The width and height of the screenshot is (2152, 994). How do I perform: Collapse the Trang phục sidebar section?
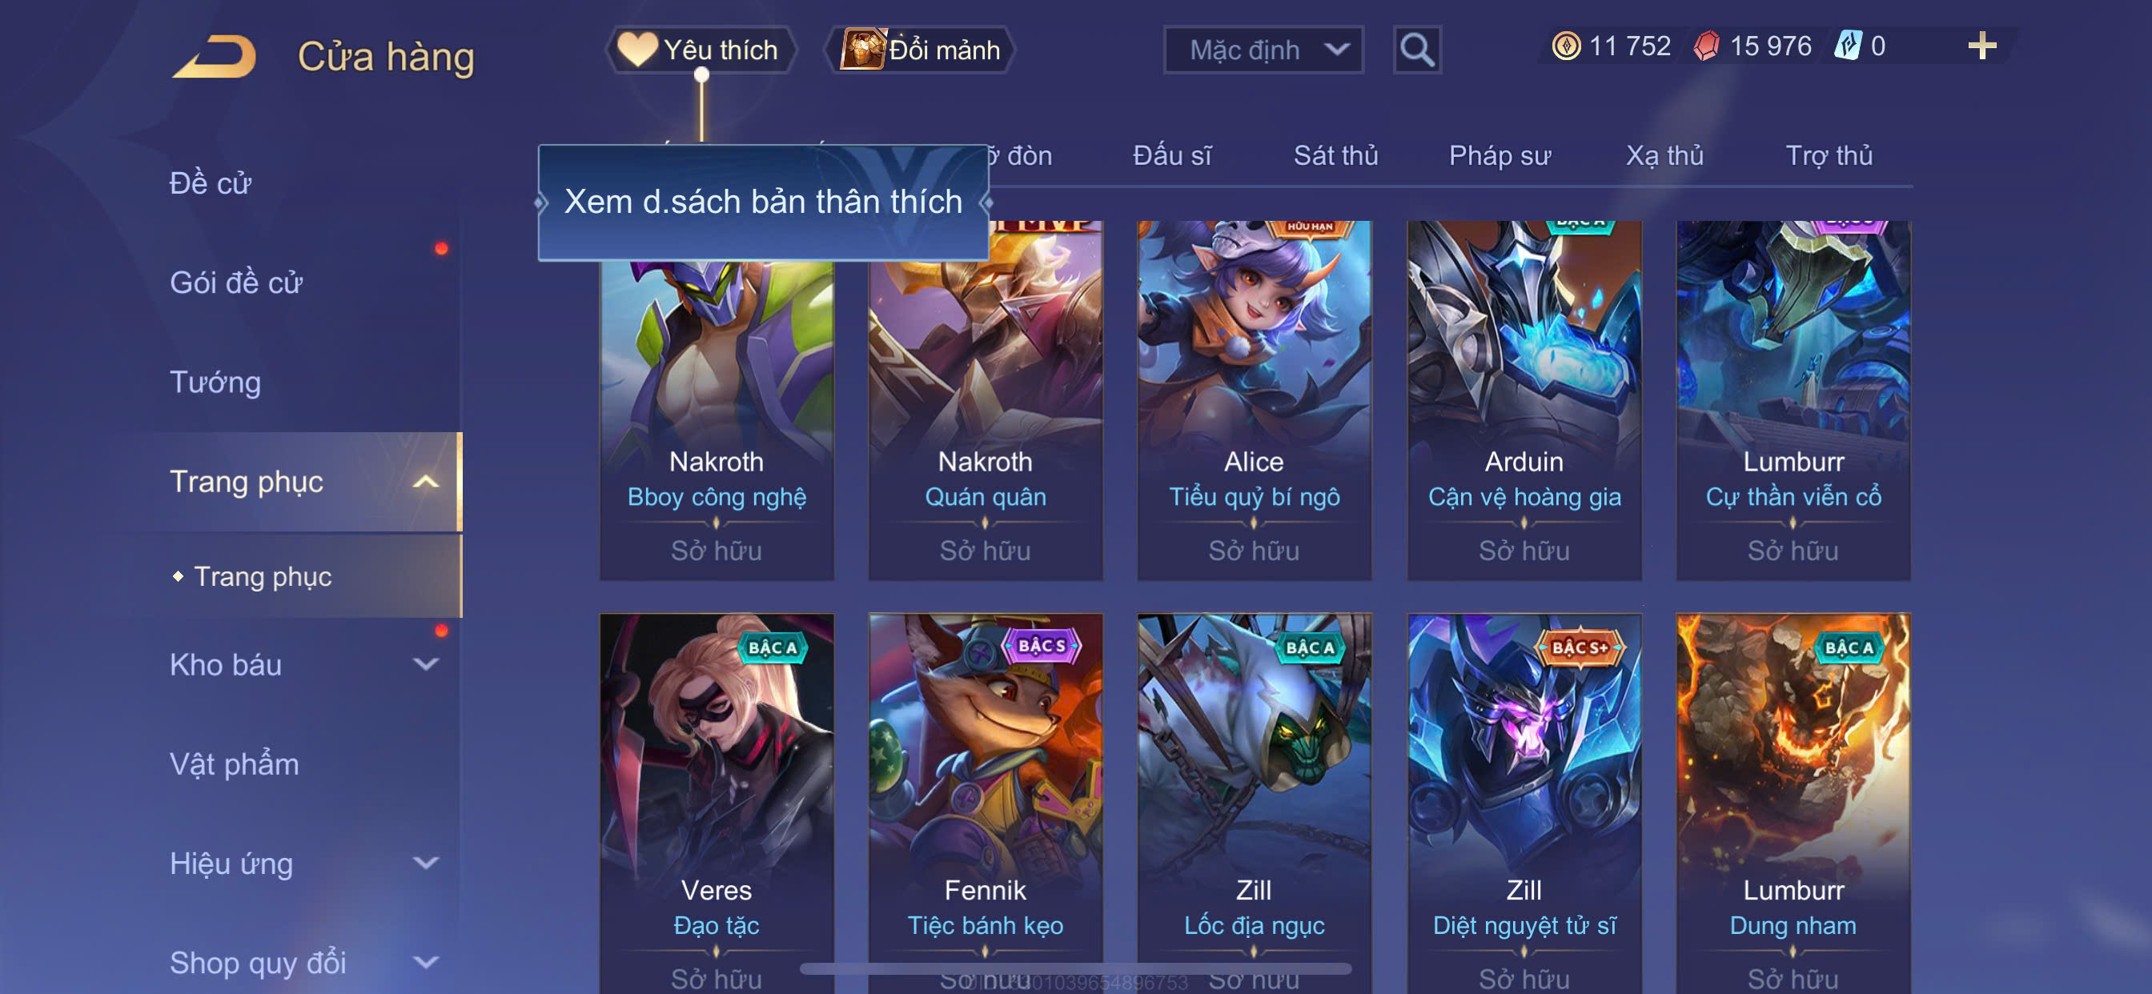click(x=426, y=482)
